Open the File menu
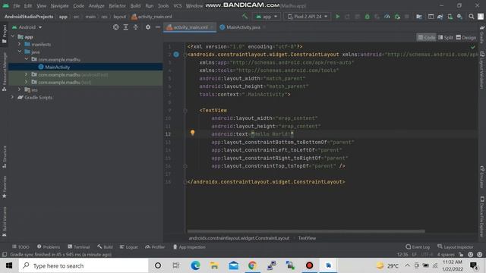Screen dimensions: 486x273 (x=17, y=6)
